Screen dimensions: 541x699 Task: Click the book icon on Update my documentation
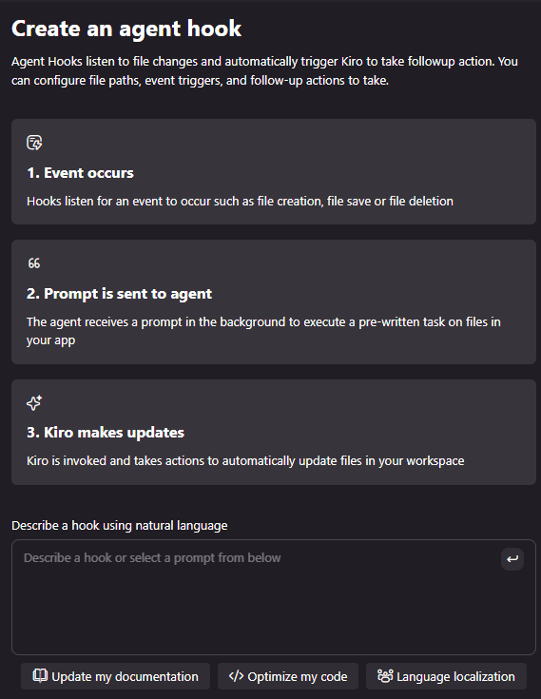coord(40,676)
